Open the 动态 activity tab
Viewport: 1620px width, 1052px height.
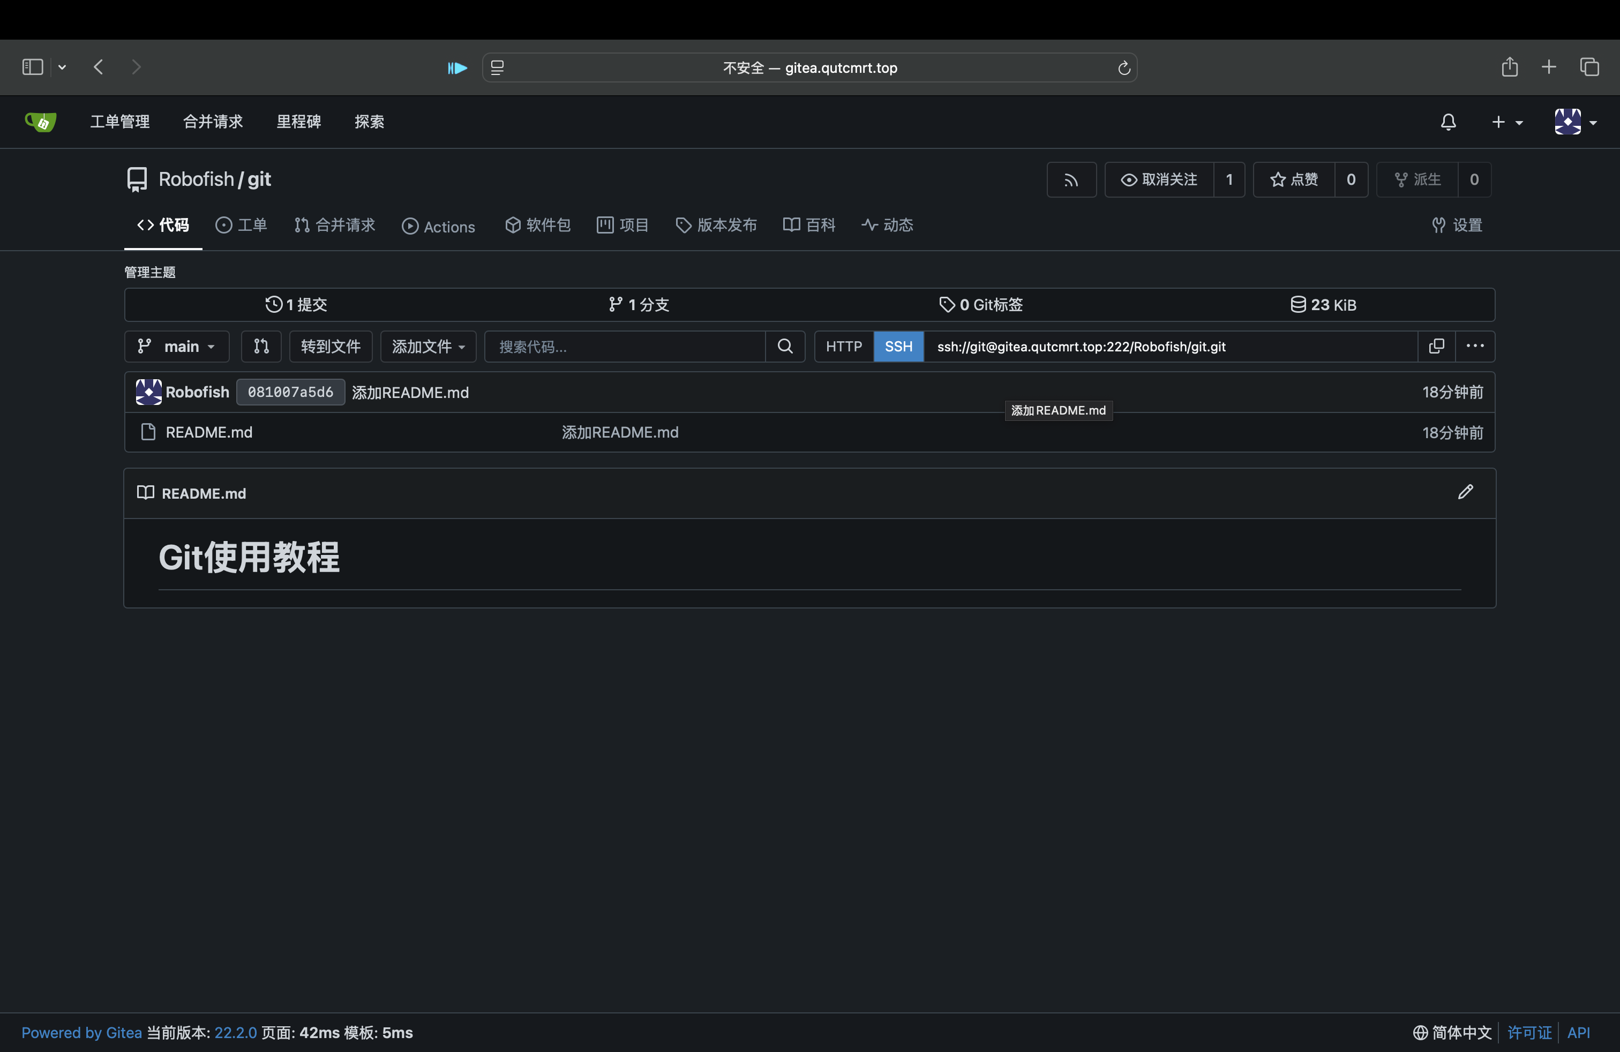tap(887, 225)
